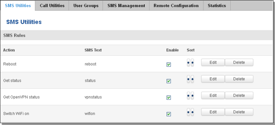Toggle Enable checkbox for Switch WiFi on

pyautogui.click(x=168, y=114)
